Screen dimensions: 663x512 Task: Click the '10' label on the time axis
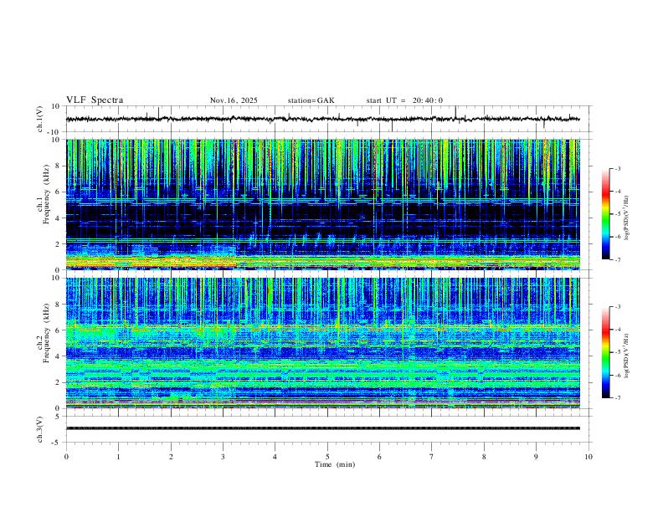(588, 457)
